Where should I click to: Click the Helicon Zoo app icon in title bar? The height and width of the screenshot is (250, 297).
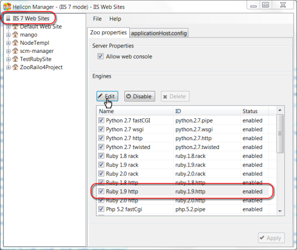tap(7, 7)
